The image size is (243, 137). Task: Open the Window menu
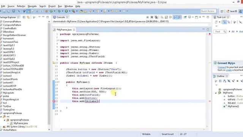(69, 6)
